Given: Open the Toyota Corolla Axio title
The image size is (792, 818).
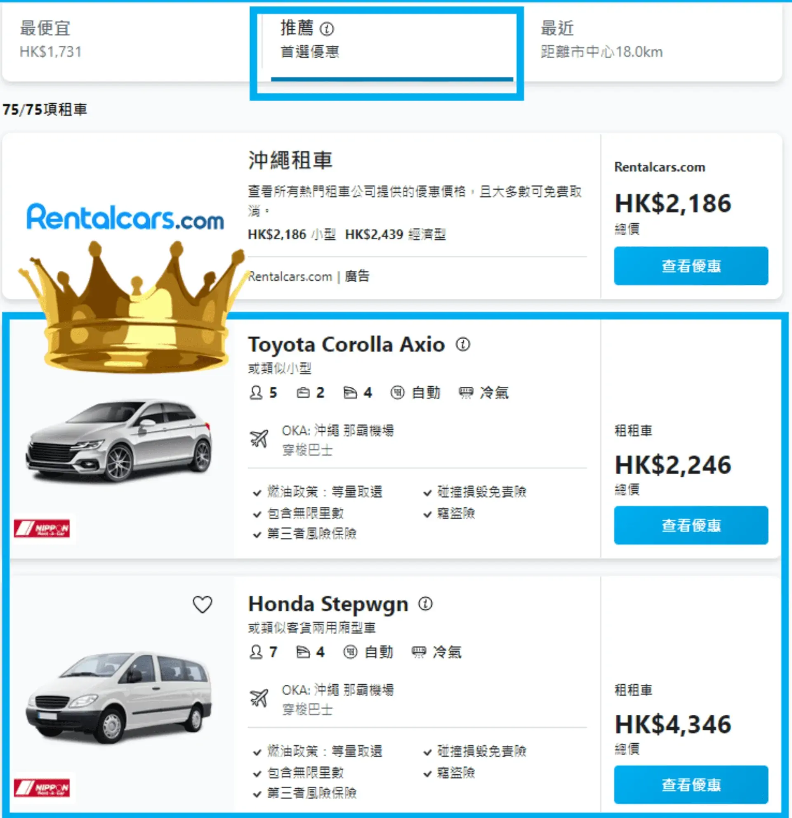Looking at the screenshot, I should [x=346, y=345].
